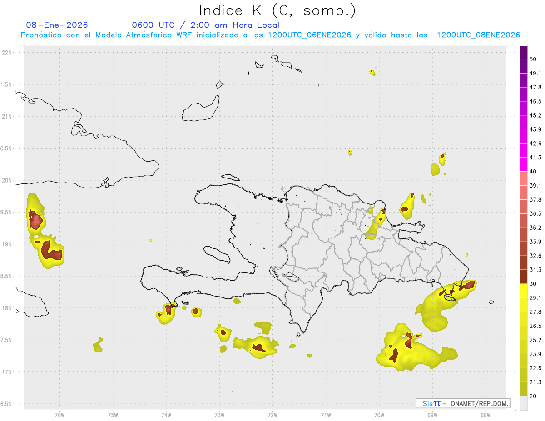Click the legend value '40'

click(534, 172)
